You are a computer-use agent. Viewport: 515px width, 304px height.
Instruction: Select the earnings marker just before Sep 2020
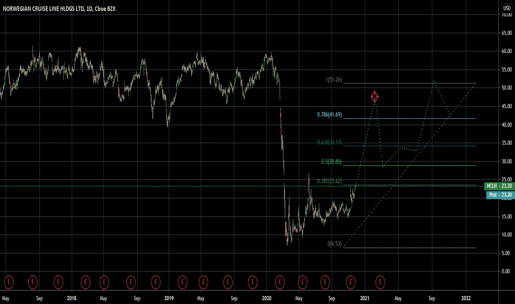tap(325, 282)
